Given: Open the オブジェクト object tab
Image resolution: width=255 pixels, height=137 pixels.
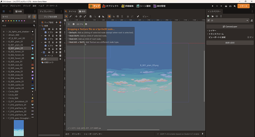Looking at the screenshot, I should 110,6.
